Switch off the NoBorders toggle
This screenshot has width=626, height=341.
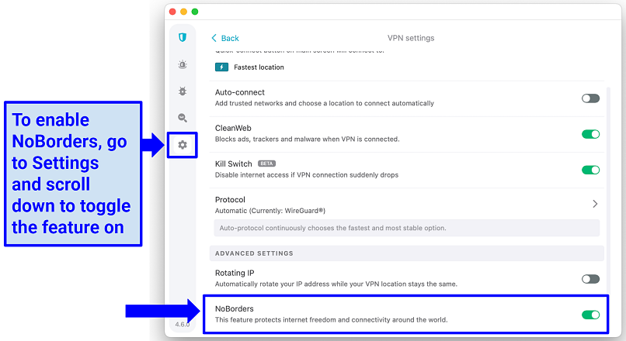pos(590,315)
